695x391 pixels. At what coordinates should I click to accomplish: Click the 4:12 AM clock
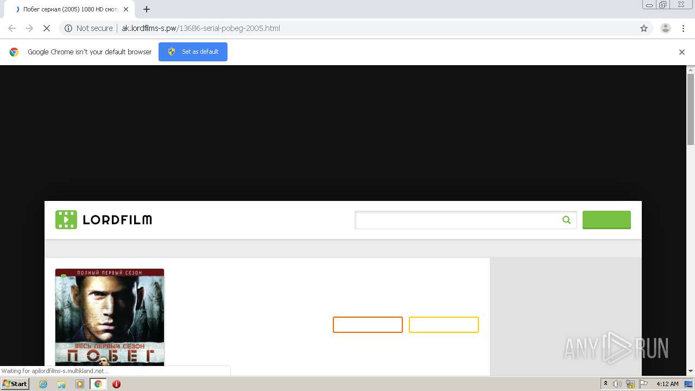(667, 384)
